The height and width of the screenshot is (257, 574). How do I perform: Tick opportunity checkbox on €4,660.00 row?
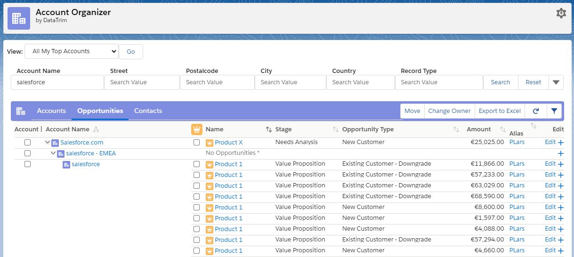click(x=197, y=250)
